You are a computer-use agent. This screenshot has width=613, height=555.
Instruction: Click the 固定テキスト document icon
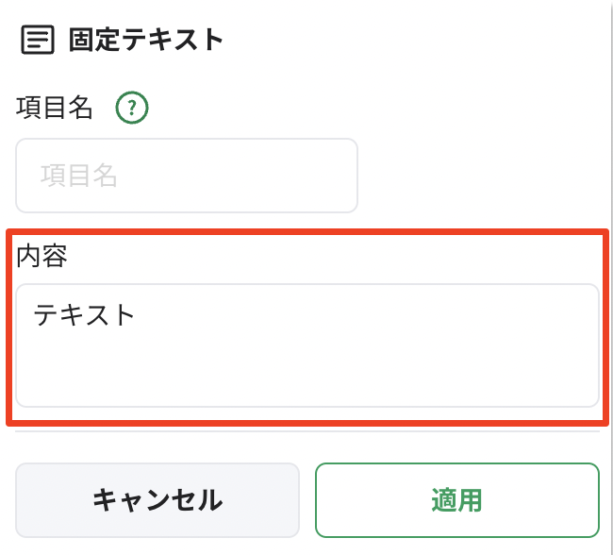(x=36, y=41)
